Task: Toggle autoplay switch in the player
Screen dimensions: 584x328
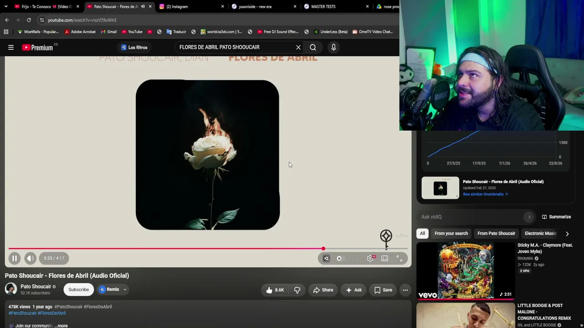Action: [x=339, y=258]
